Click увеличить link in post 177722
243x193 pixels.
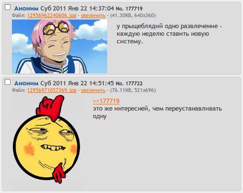tap(93, 90)
